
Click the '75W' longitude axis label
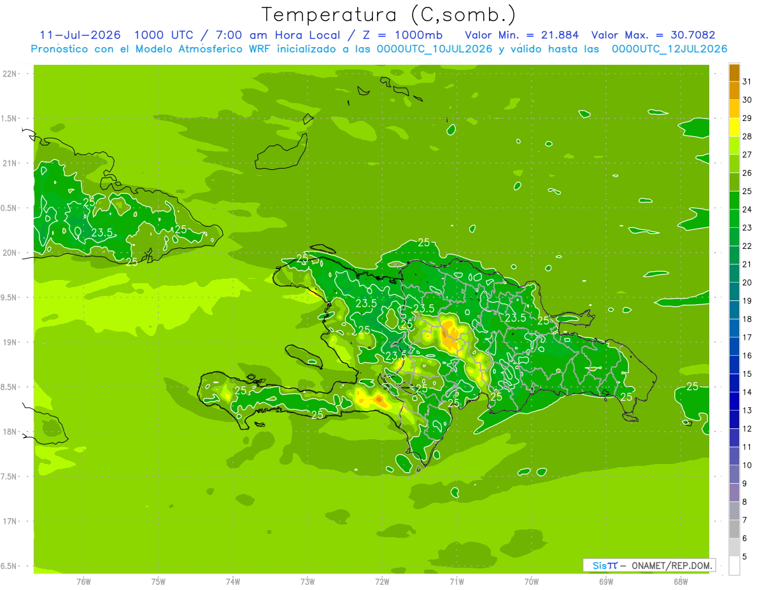tap(159, 581)
